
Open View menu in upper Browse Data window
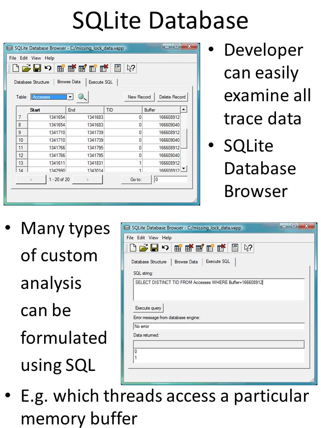[x=36, y=58]
